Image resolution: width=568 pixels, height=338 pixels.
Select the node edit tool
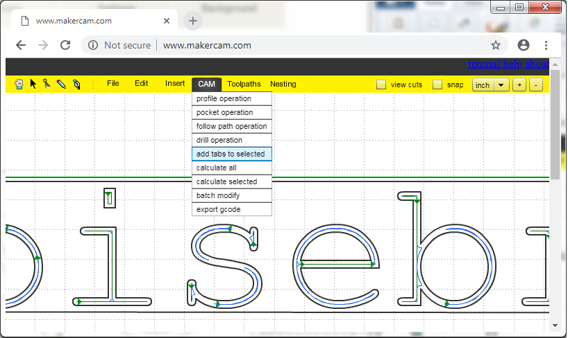(47, 84)
